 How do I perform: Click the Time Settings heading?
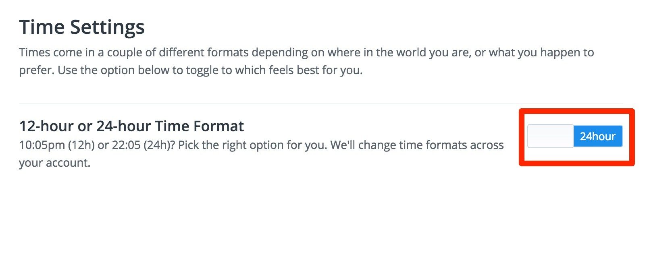click(x=83, y=27)
